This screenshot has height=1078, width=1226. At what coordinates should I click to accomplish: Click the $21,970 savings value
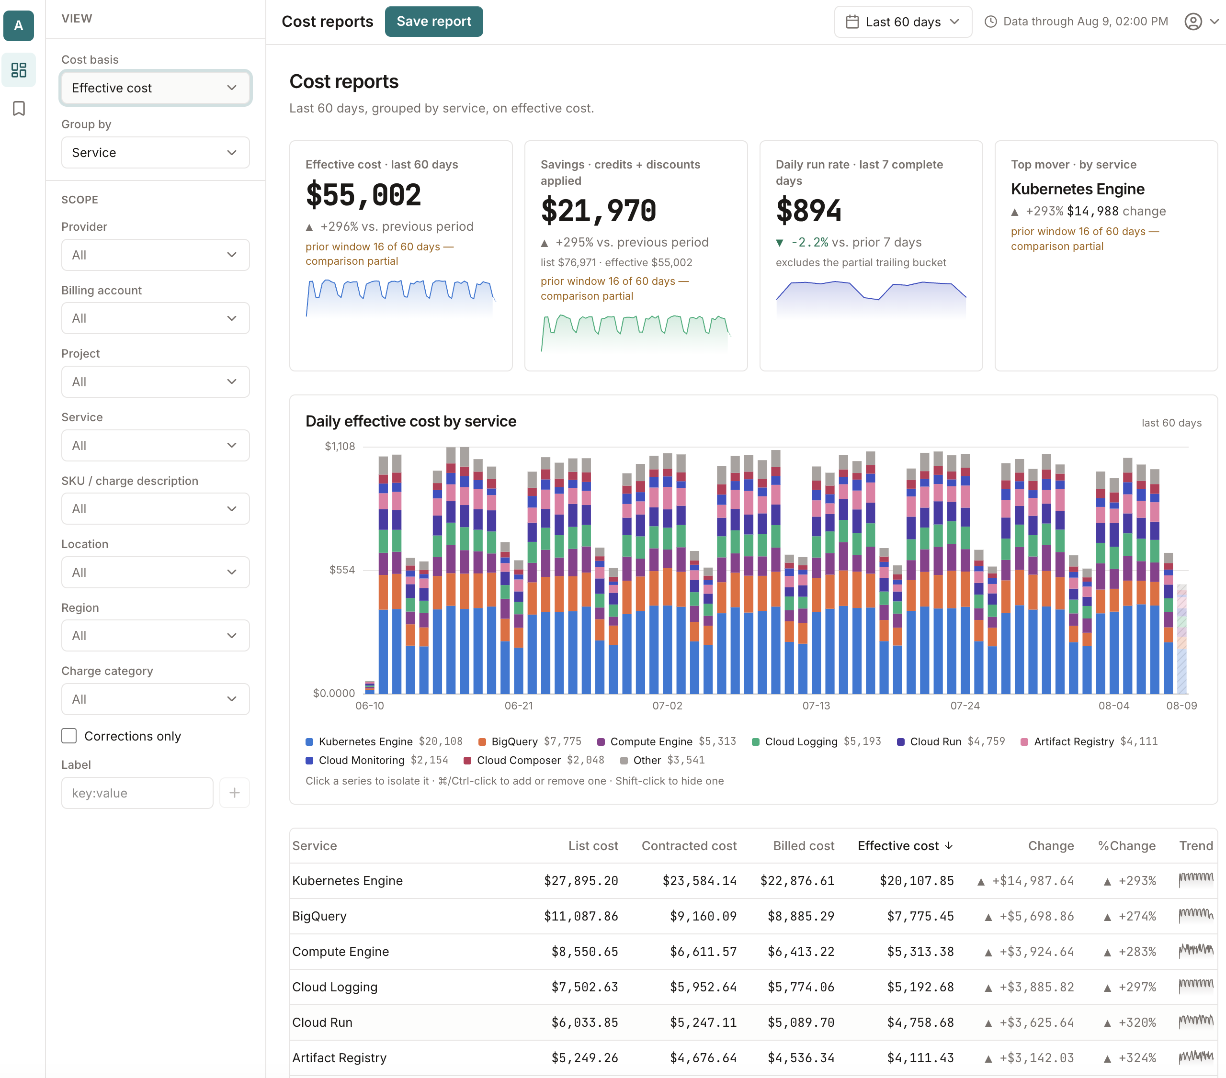pyautogui.click(x=599, y=211)
